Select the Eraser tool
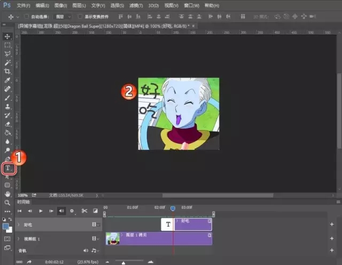Screen dimensions: 342x265 (7, 124)
